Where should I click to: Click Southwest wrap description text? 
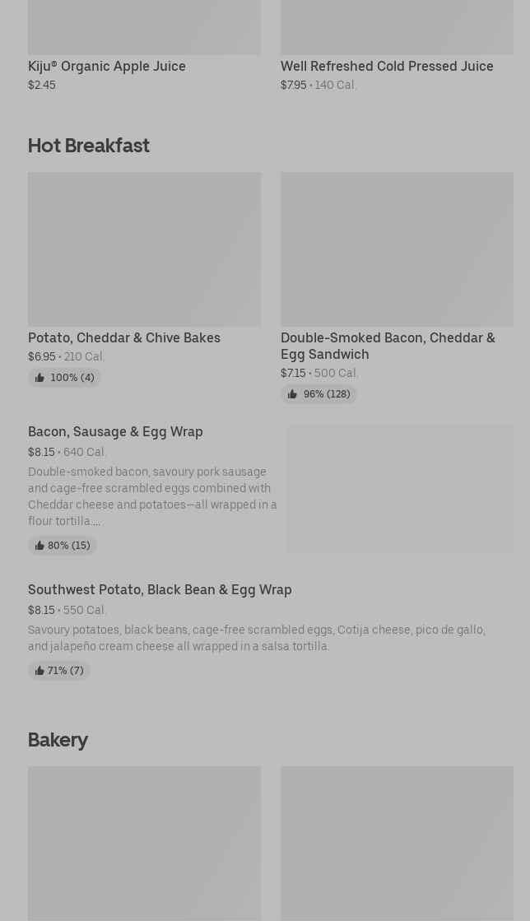click(257, 638)
